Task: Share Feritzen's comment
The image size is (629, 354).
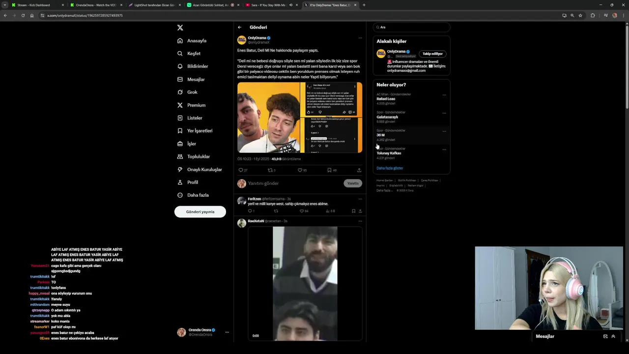Action: [360, 211]
